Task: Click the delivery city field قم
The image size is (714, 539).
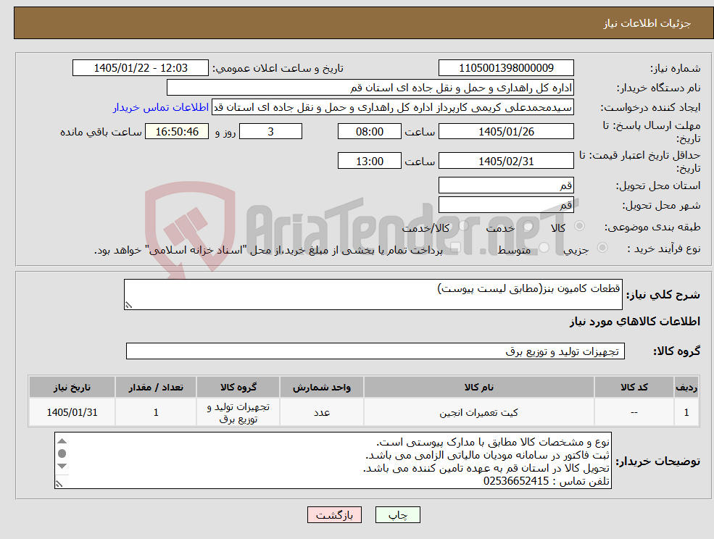Action: 506,205
